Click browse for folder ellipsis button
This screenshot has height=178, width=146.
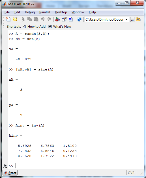click(132, 20)
